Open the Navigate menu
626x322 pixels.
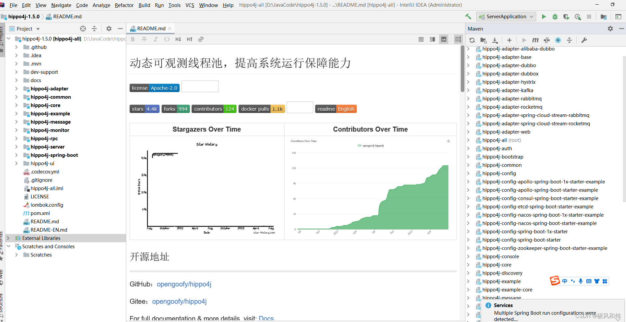[61, 5]
